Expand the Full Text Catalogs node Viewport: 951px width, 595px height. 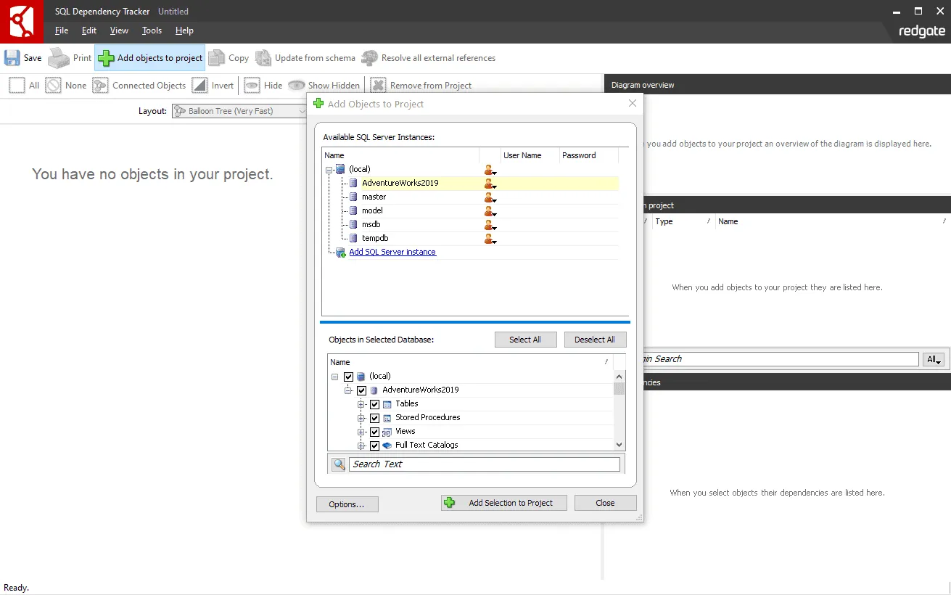[361, 446]
